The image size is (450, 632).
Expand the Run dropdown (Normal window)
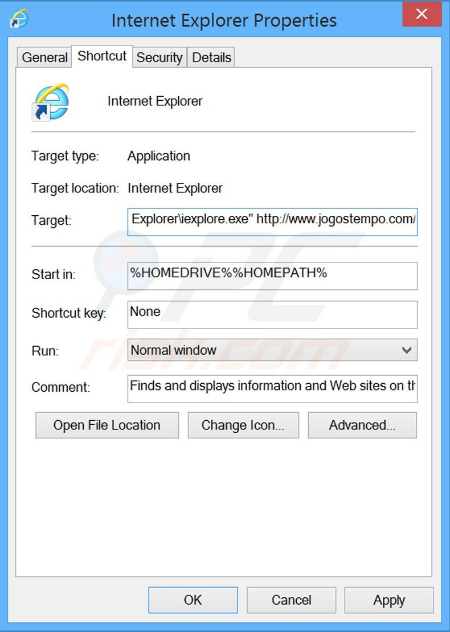(272, 350)
